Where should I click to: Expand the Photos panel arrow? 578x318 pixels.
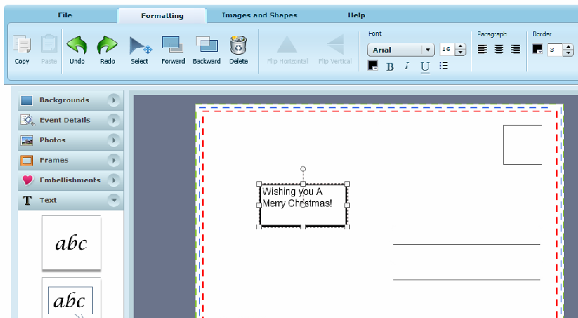(x=113, y=141)
